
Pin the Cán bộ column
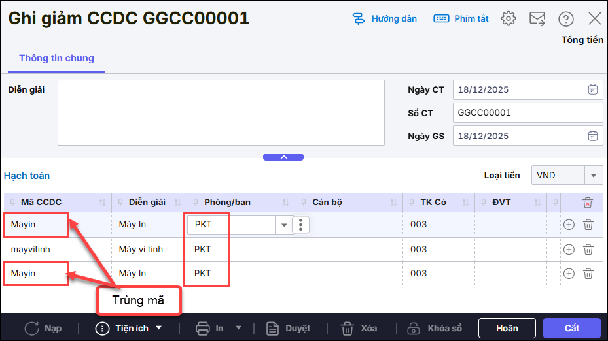tap(304, 202)
